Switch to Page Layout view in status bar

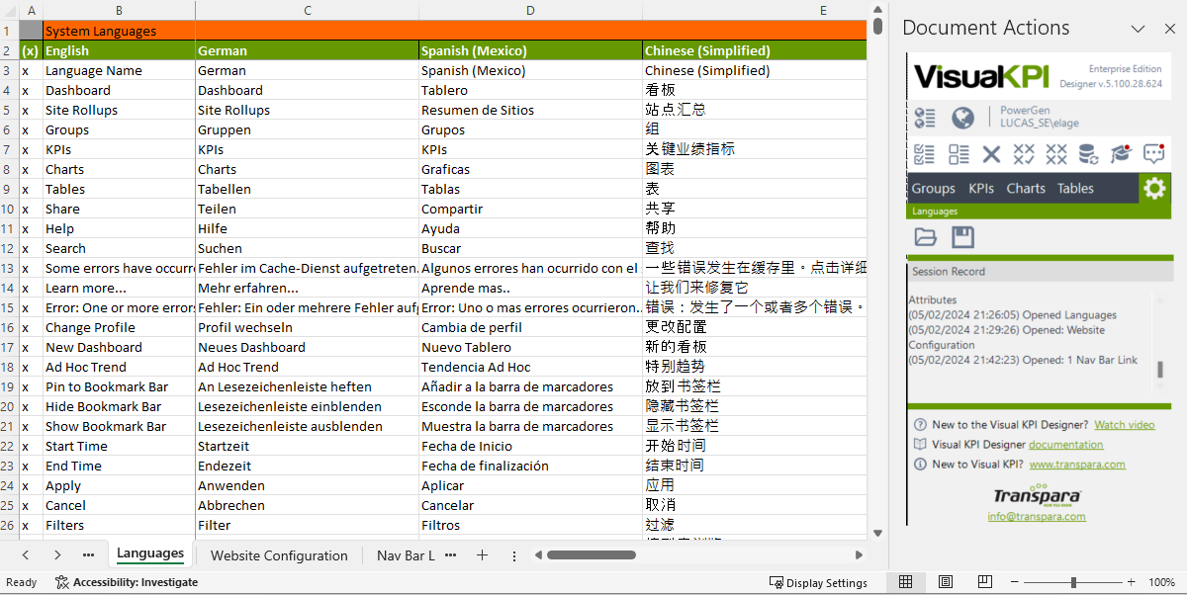(x=945, y=582)
